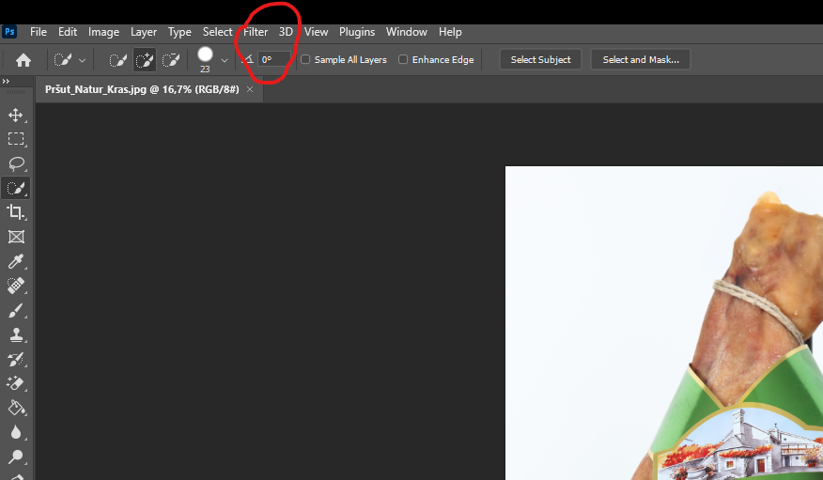Open the Filter menu
Image resolution: width=823 pixels, height=480 pixels.
(x=256, y=32)
